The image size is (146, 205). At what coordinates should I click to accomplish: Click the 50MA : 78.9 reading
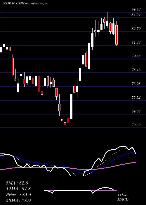point(18,201)
